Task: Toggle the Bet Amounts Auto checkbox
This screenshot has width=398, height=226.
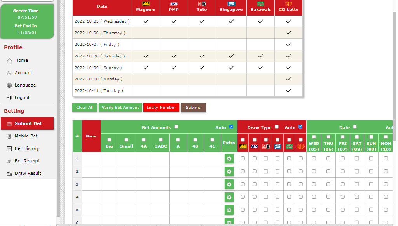Action: pyautogui.click(x=231, y=127)
